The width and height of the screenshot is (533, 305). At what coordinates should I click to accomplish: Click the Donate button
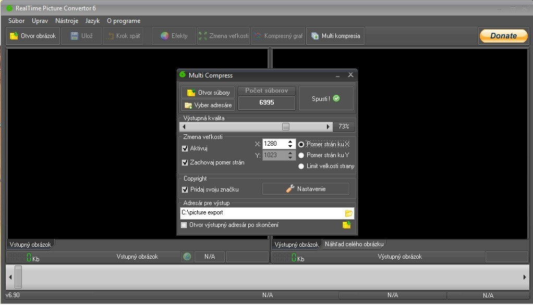[503, 35]
